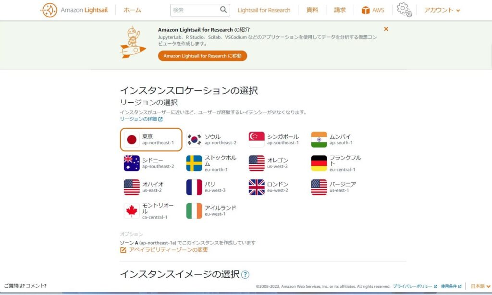Select Frankfurt region with German flag
This screenshot has height=295, width=492.
319,163
